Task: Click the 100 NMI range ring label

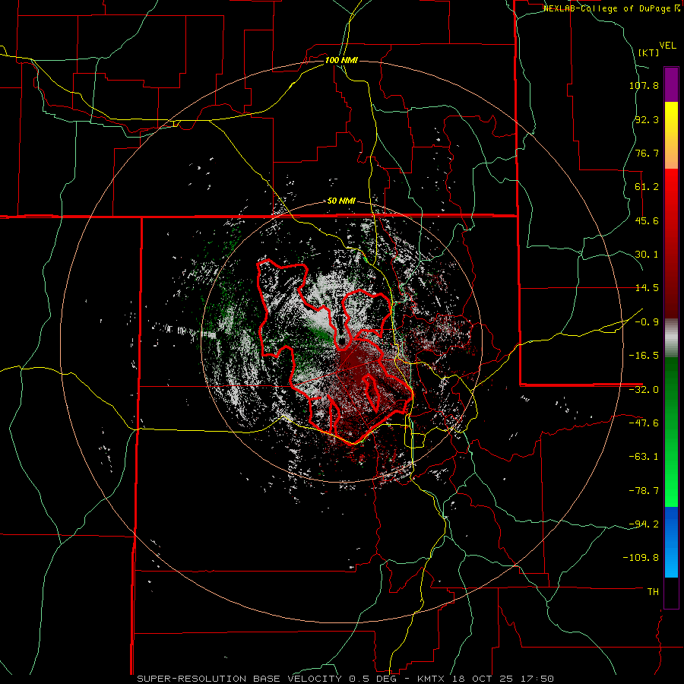Action: (x=341, y=60)
